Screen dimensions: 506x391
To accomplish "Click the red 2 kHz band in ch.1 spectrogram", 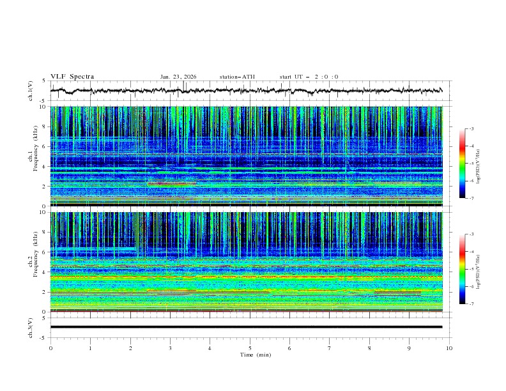I will coord(171,184).
